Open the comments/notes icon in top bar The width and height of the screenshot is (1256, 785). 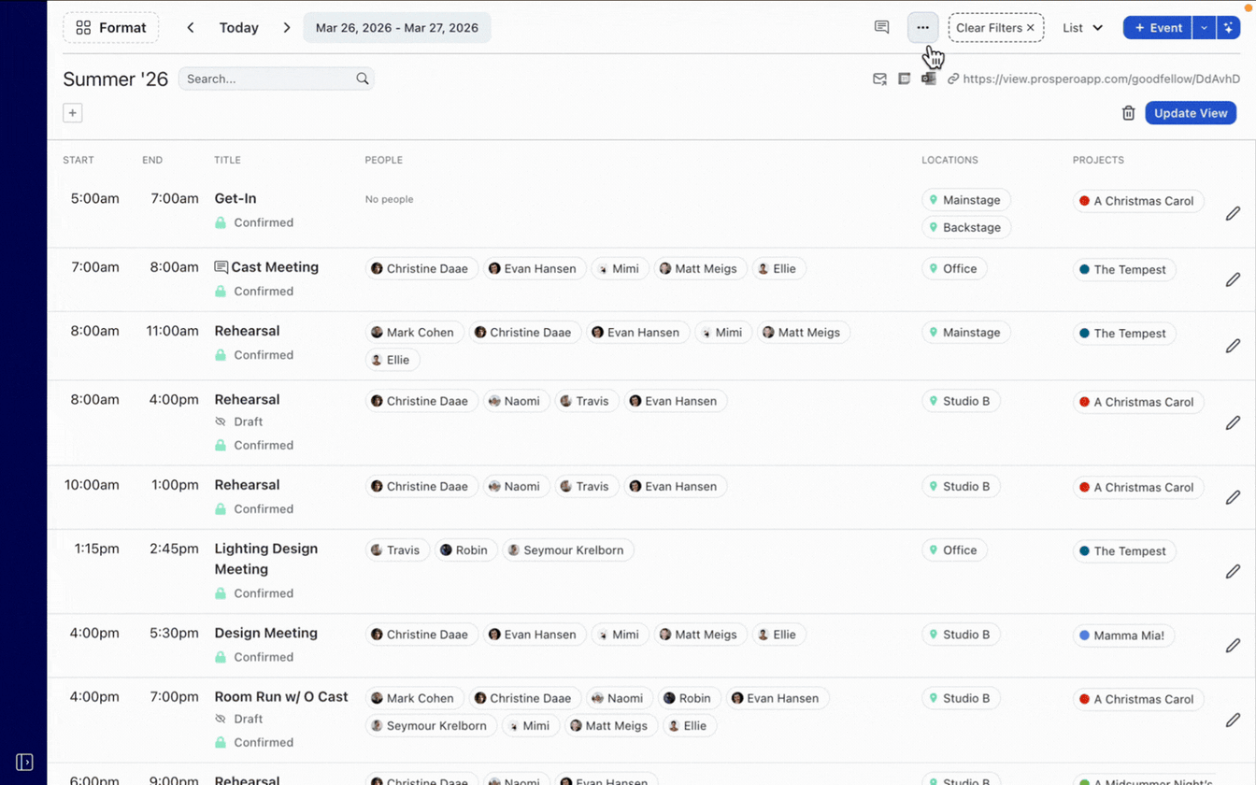tap(881, 27)
